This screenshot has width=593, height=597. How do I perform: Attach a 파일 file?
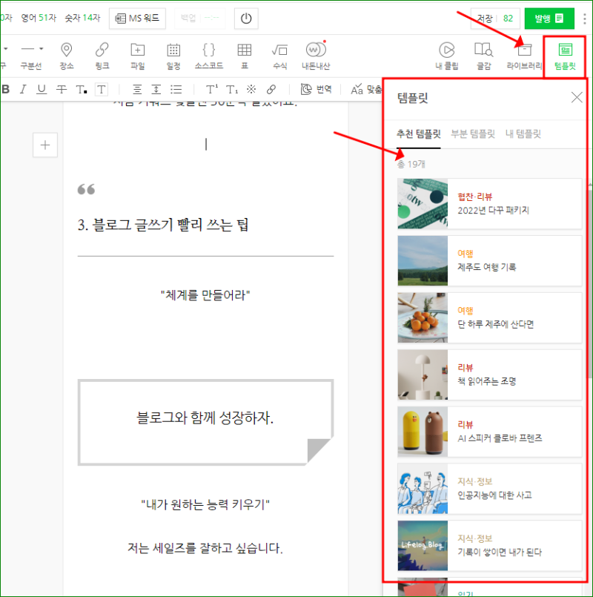(x=137, y=56)
